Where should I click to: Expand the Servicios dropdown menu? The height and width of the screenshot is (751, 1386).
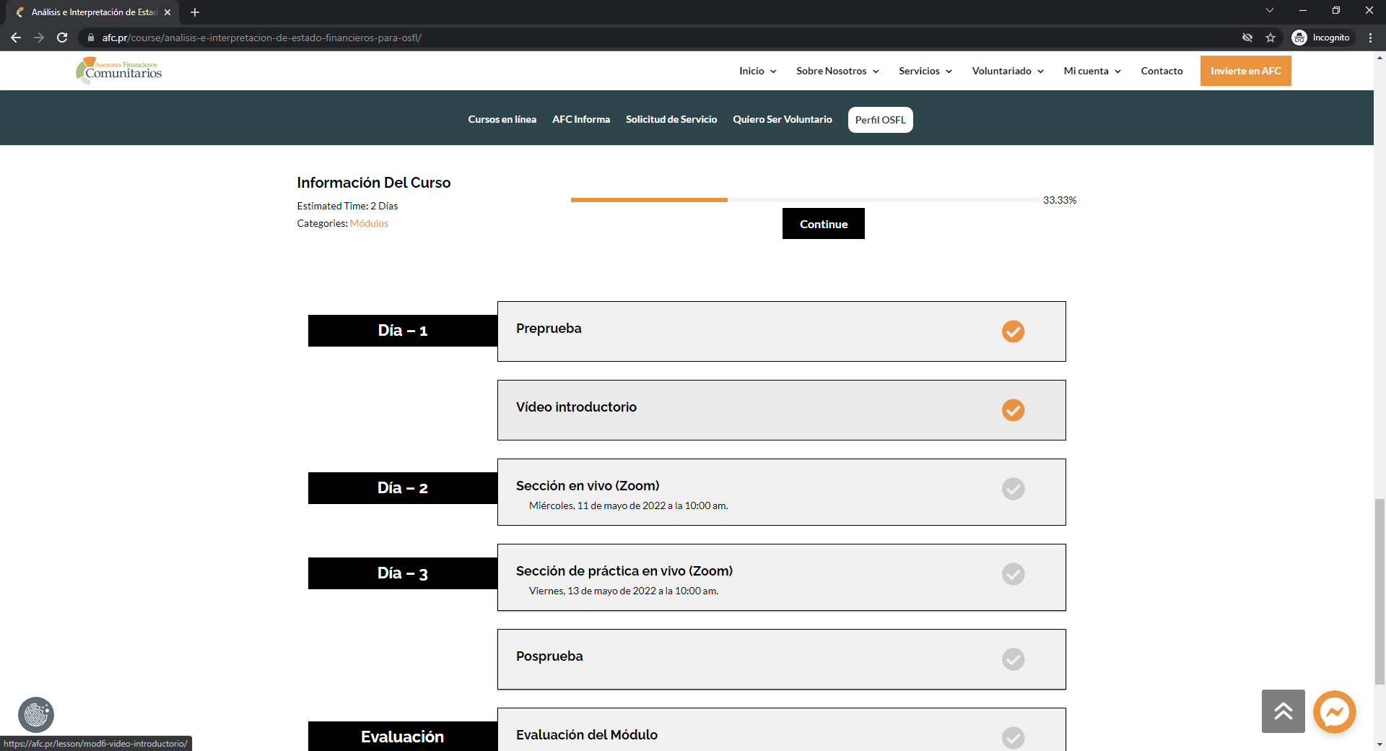coord(925,71)
